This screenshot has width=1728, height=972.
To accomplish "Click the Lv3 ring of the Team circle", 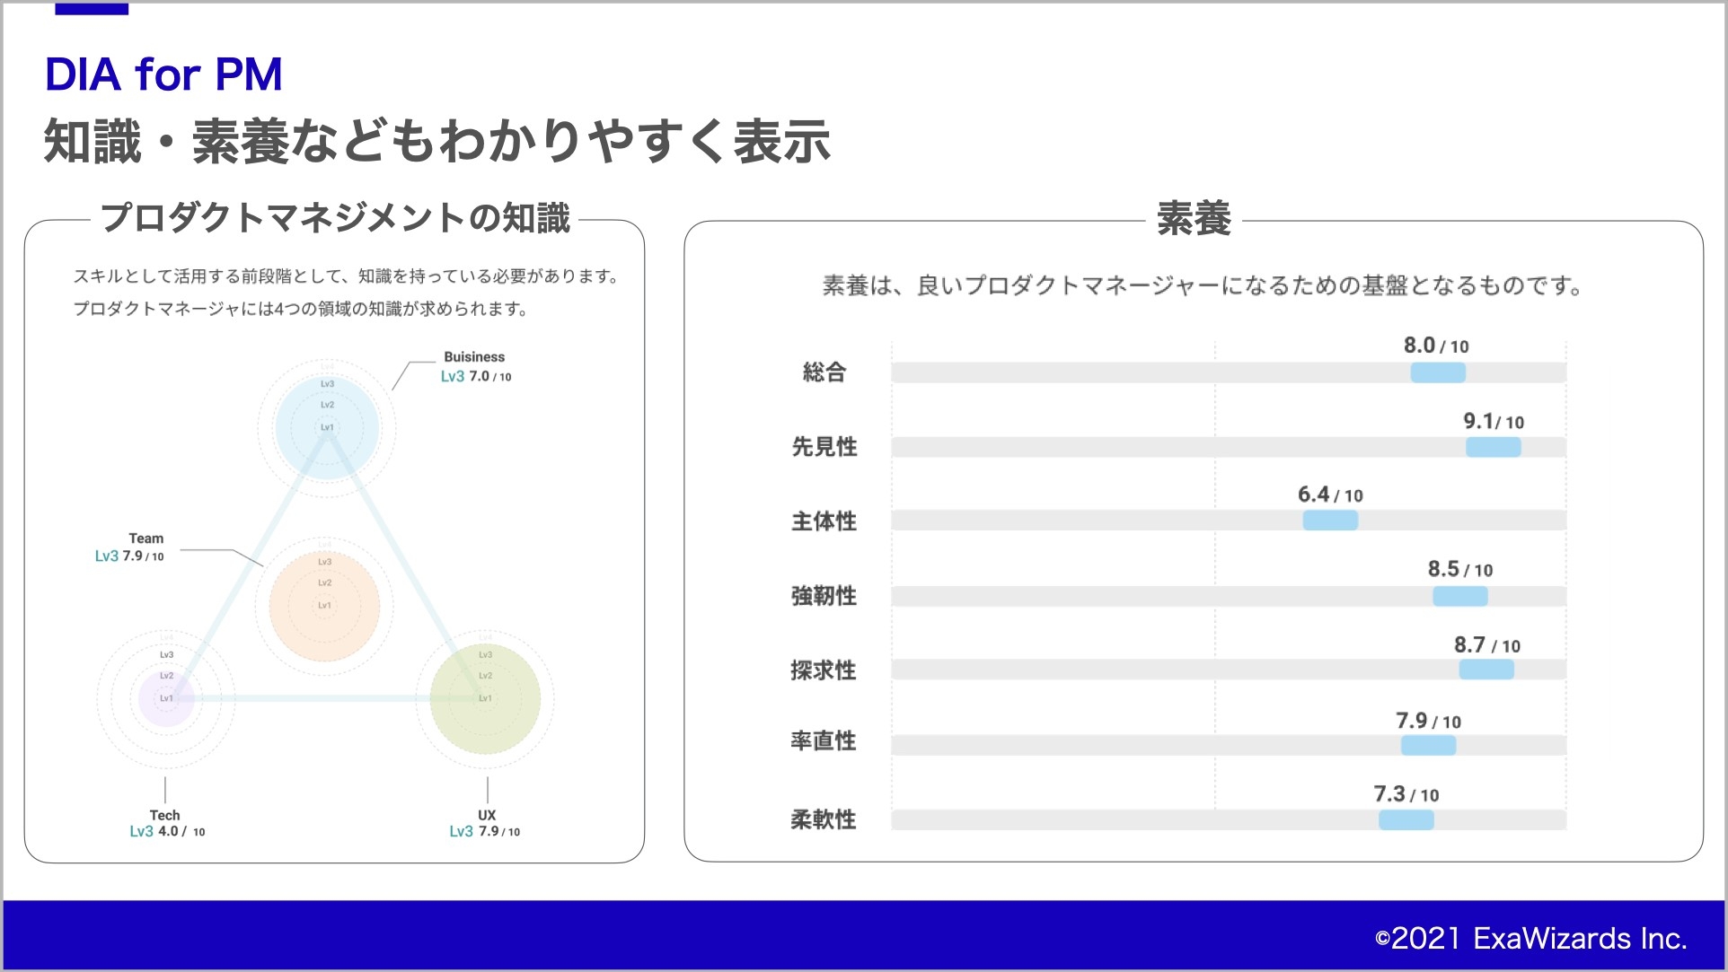I will click(324, 564).
